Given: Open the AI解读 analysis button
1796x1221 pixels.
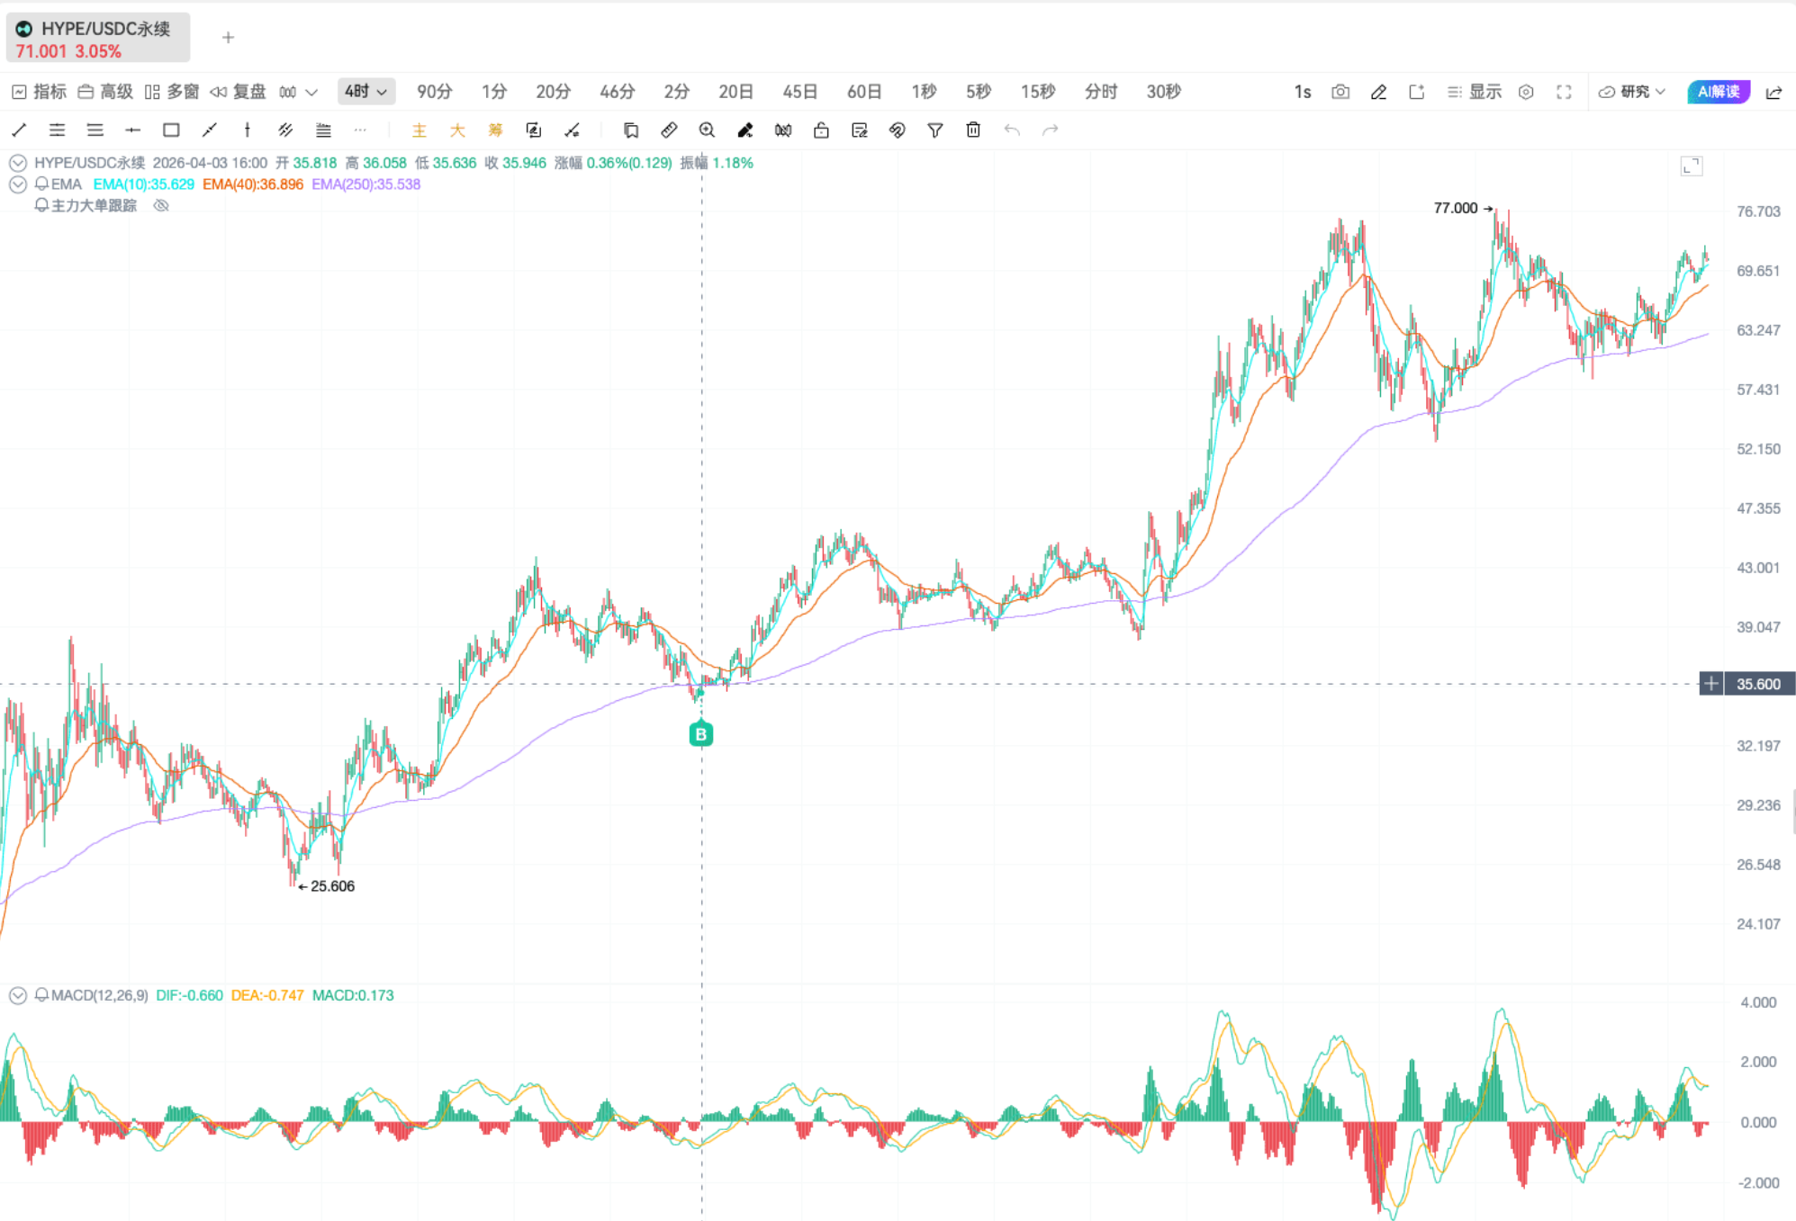Looking at the screenshot, I should tap(1718, 92).
